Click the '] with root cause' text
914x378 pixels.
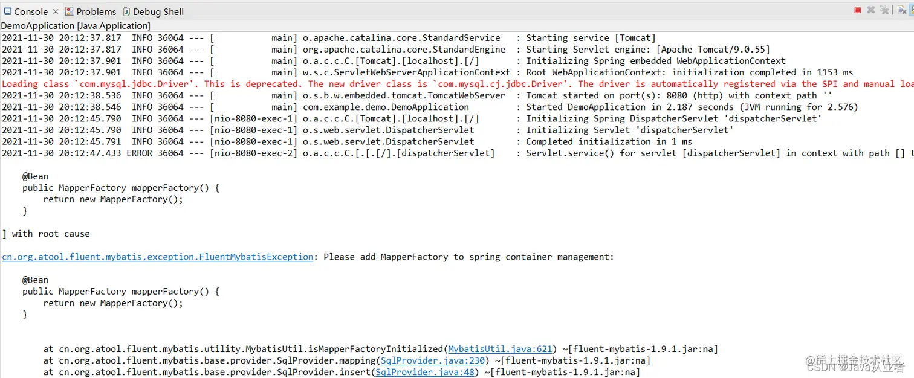pyautogui.click(x=46, y=234)
